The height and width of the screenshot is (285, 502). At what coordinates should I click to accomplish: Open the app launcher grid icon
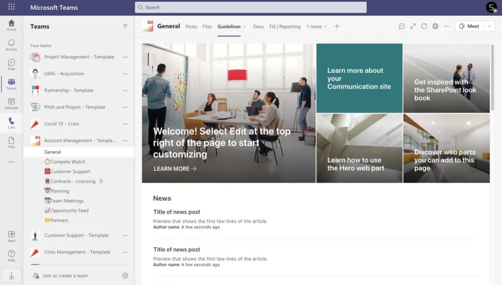[x=12, y=7]
